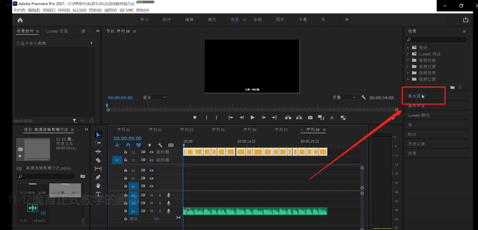Mute the A1 audio track
The height and width of the screenshot is (230, 478).
pos(151,195)
